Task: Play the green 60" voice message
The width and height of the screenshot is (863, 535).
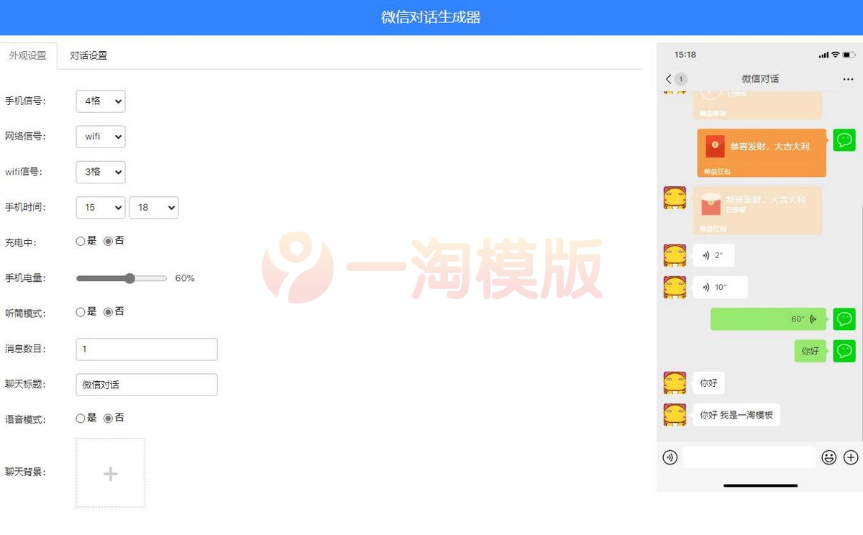Action: pyautogui.click(x=768, y=319)
